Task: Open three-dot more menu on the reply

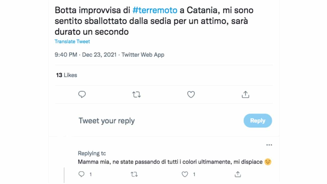Action: [x=269, y=145]
